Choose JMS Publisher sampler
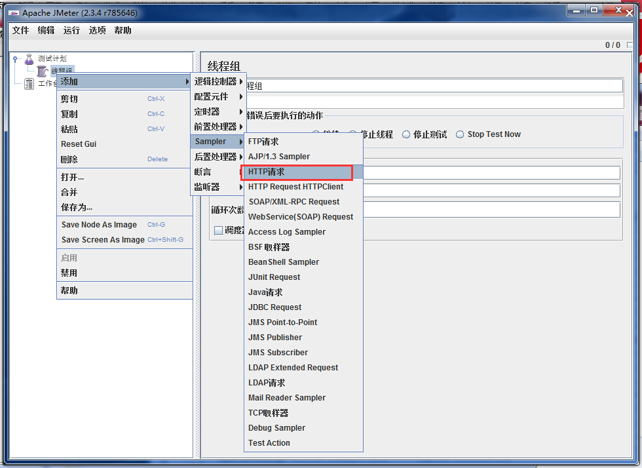Screen dimensions: 642x468 click(x=303, y=338)
